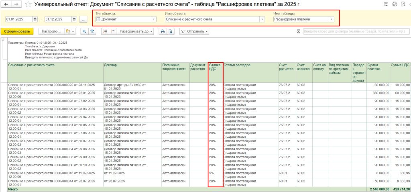Open print preview from the report toolbar
411x192 pixels.
click(x=170, y=31)
